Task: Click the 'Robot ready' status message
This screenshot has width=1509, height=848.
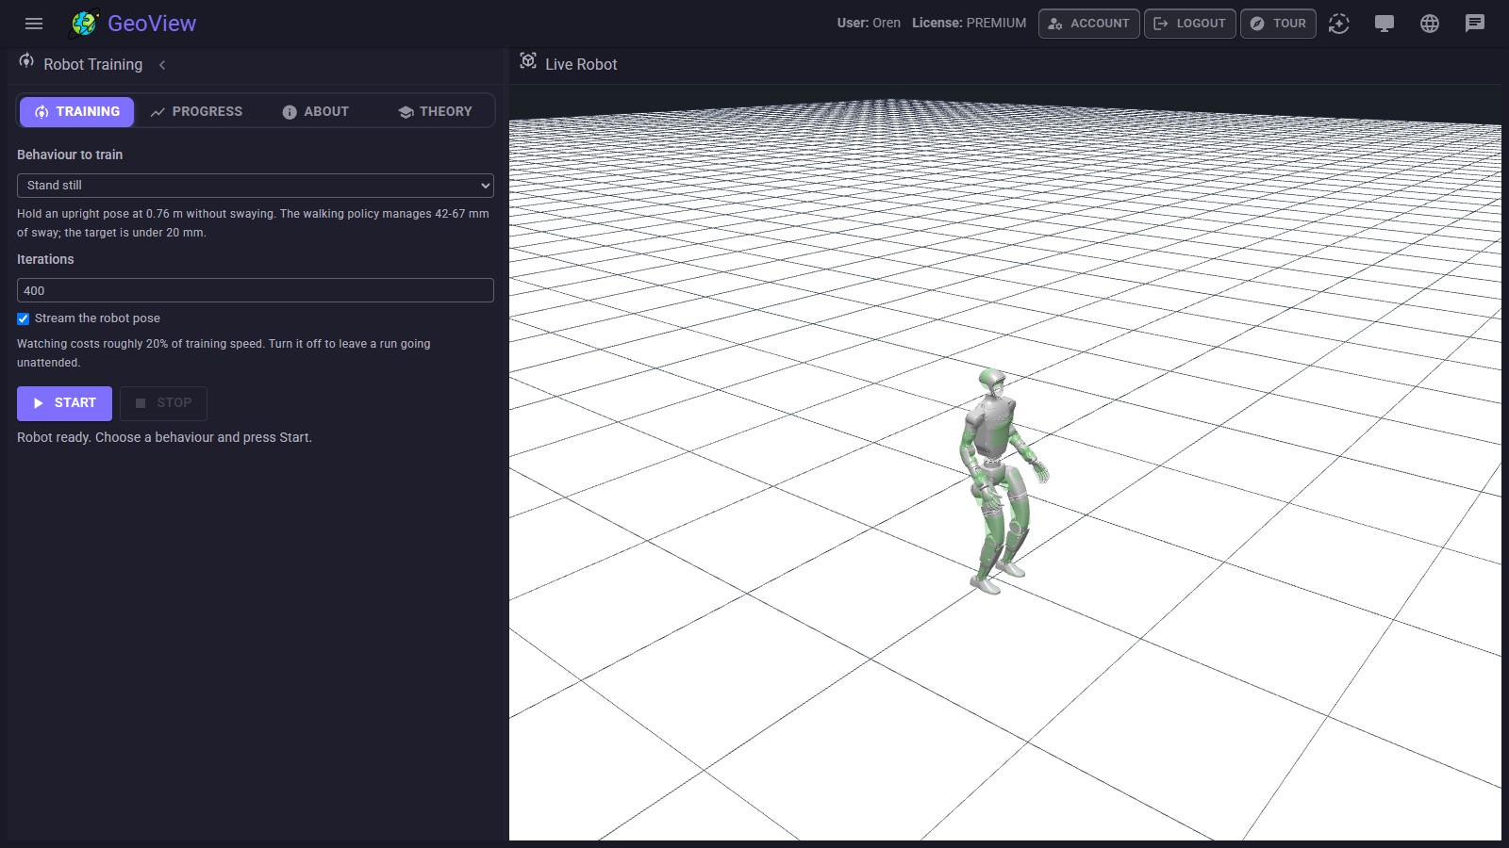Action: tap(164, 437)
